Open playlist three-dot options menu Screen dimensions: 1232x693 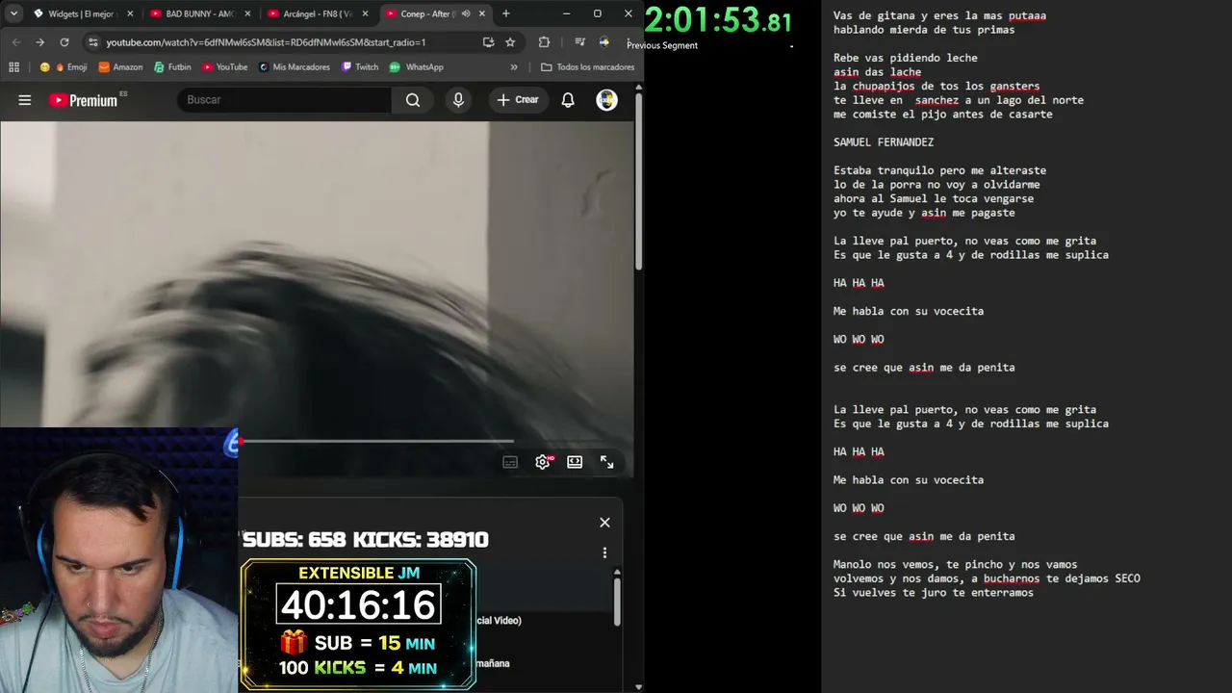click(604, 552)
